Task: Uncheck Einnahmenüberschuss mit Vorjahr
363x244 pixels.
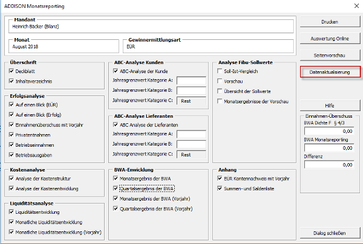Action: 11,125
